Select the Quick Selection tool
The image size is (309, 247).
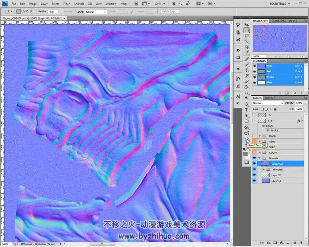(x=247, y=42)
